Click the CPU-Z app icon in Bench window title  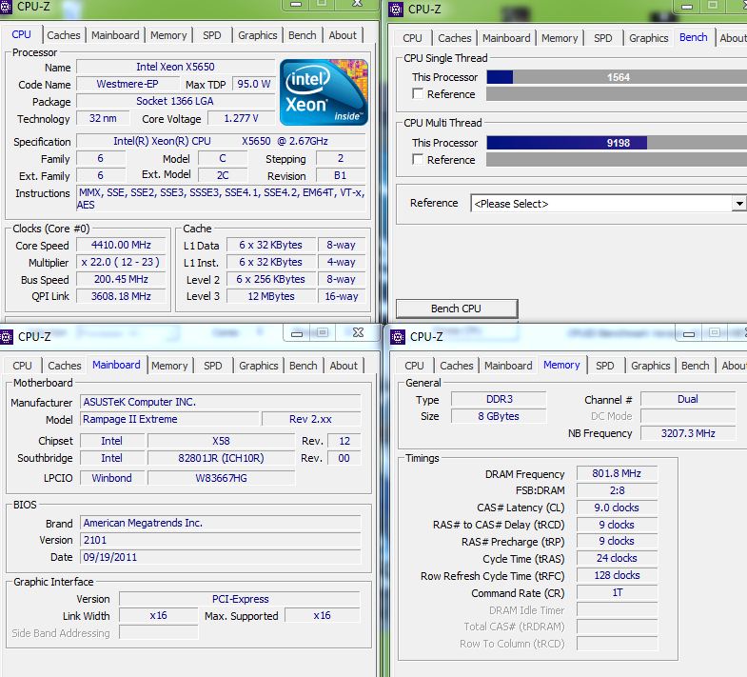click(x=396, y=10)
